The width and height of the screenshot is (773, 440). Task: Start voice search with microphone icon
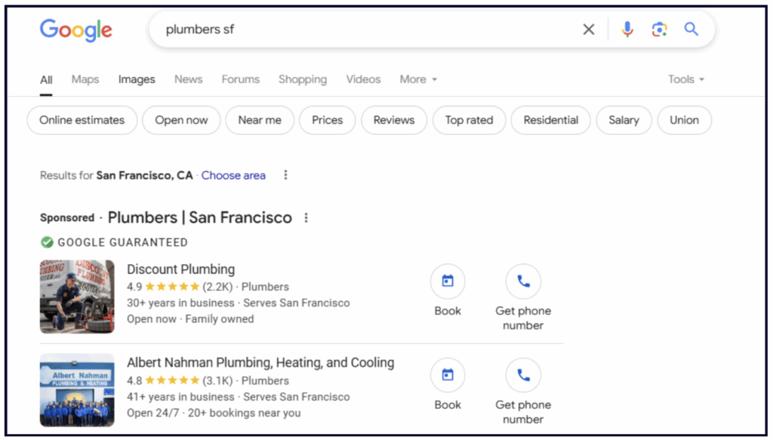click(627, 29)
